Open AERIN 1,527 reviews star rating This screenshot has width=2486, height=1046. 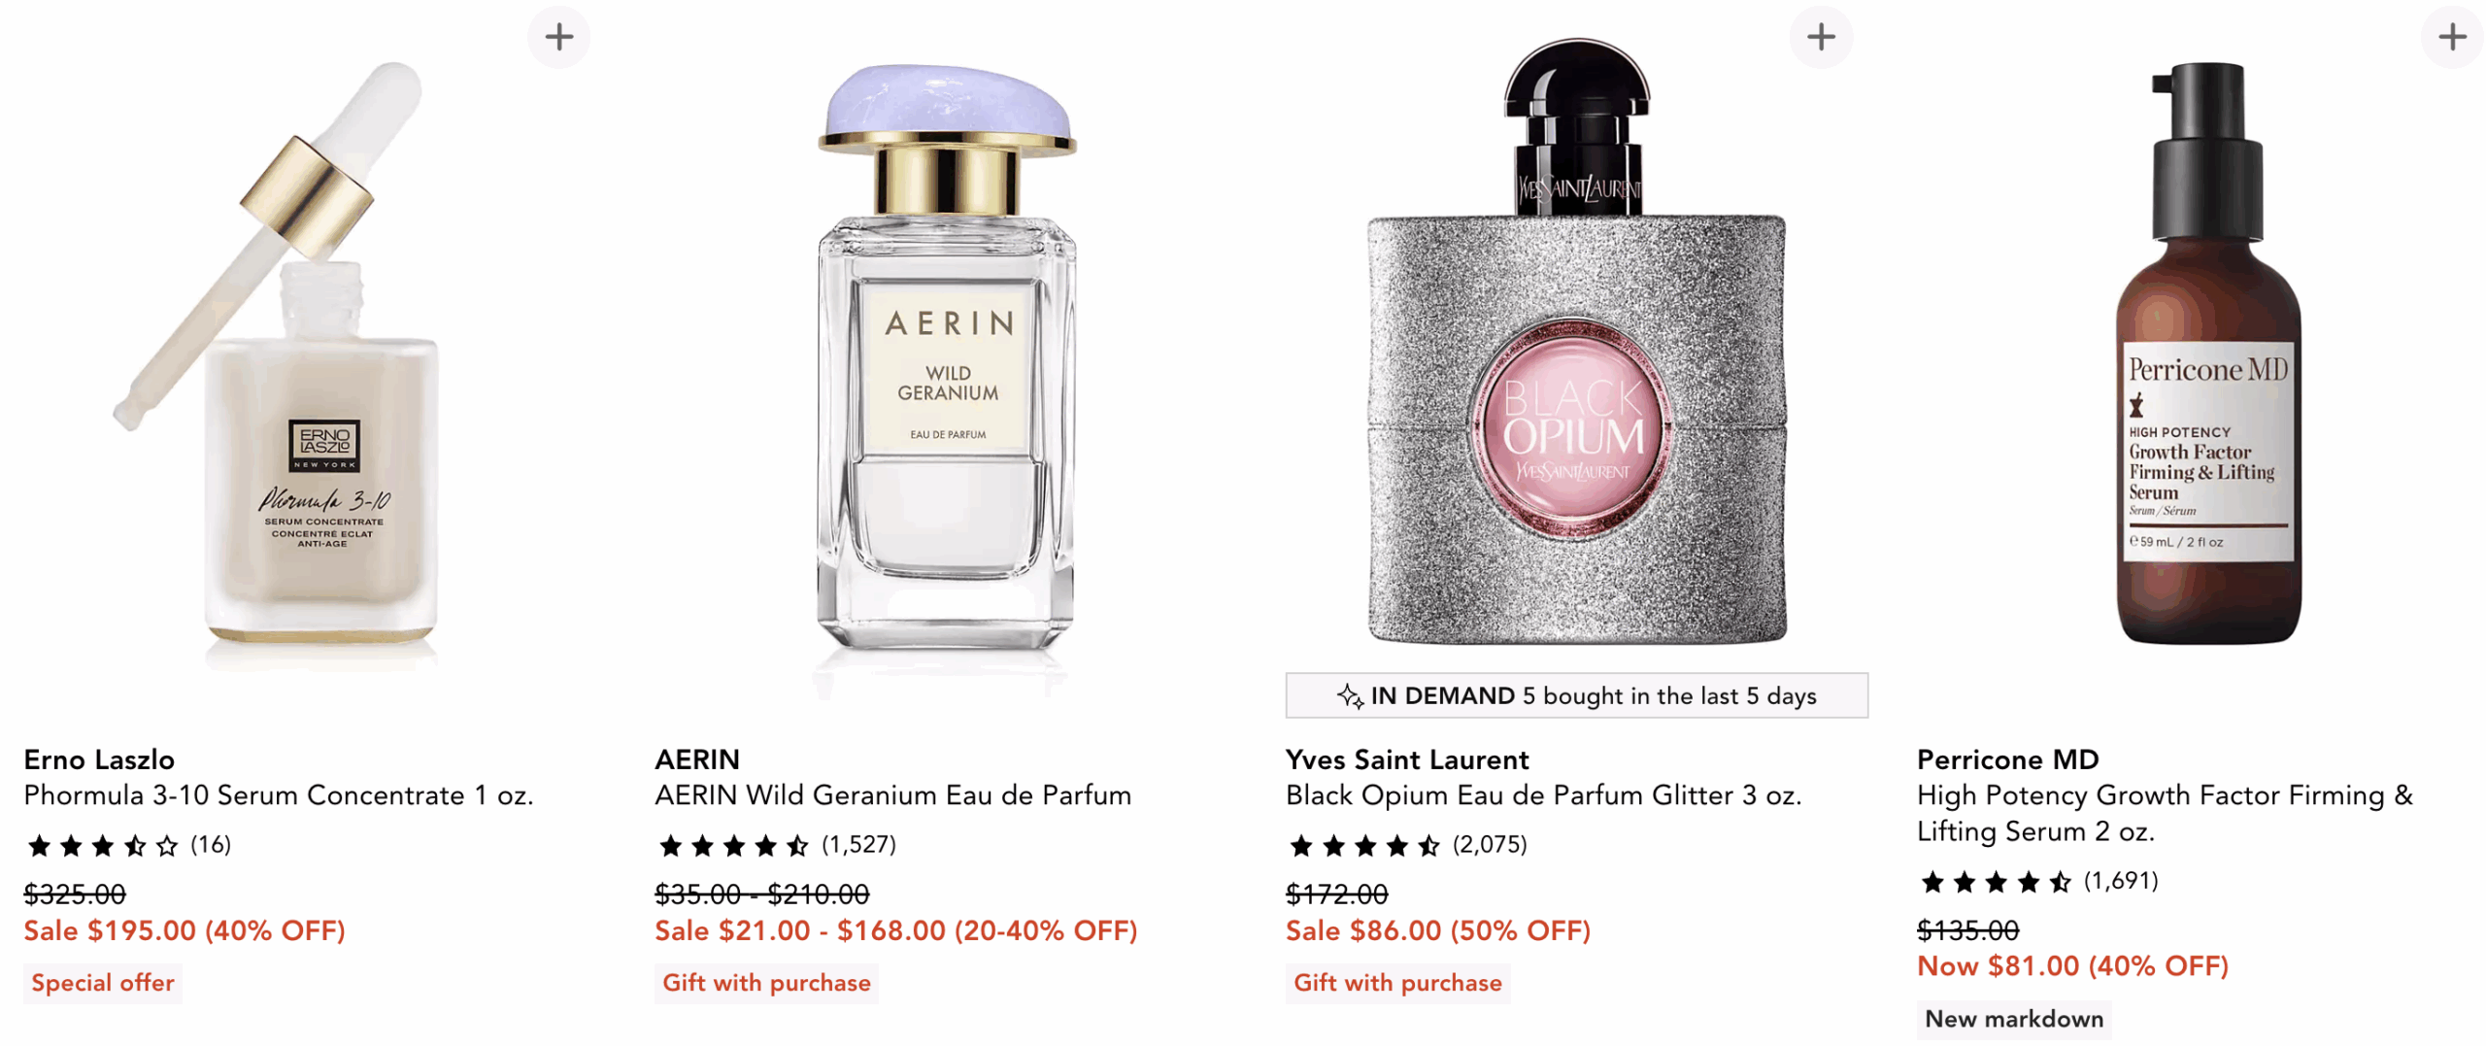(x=776, y=845)
